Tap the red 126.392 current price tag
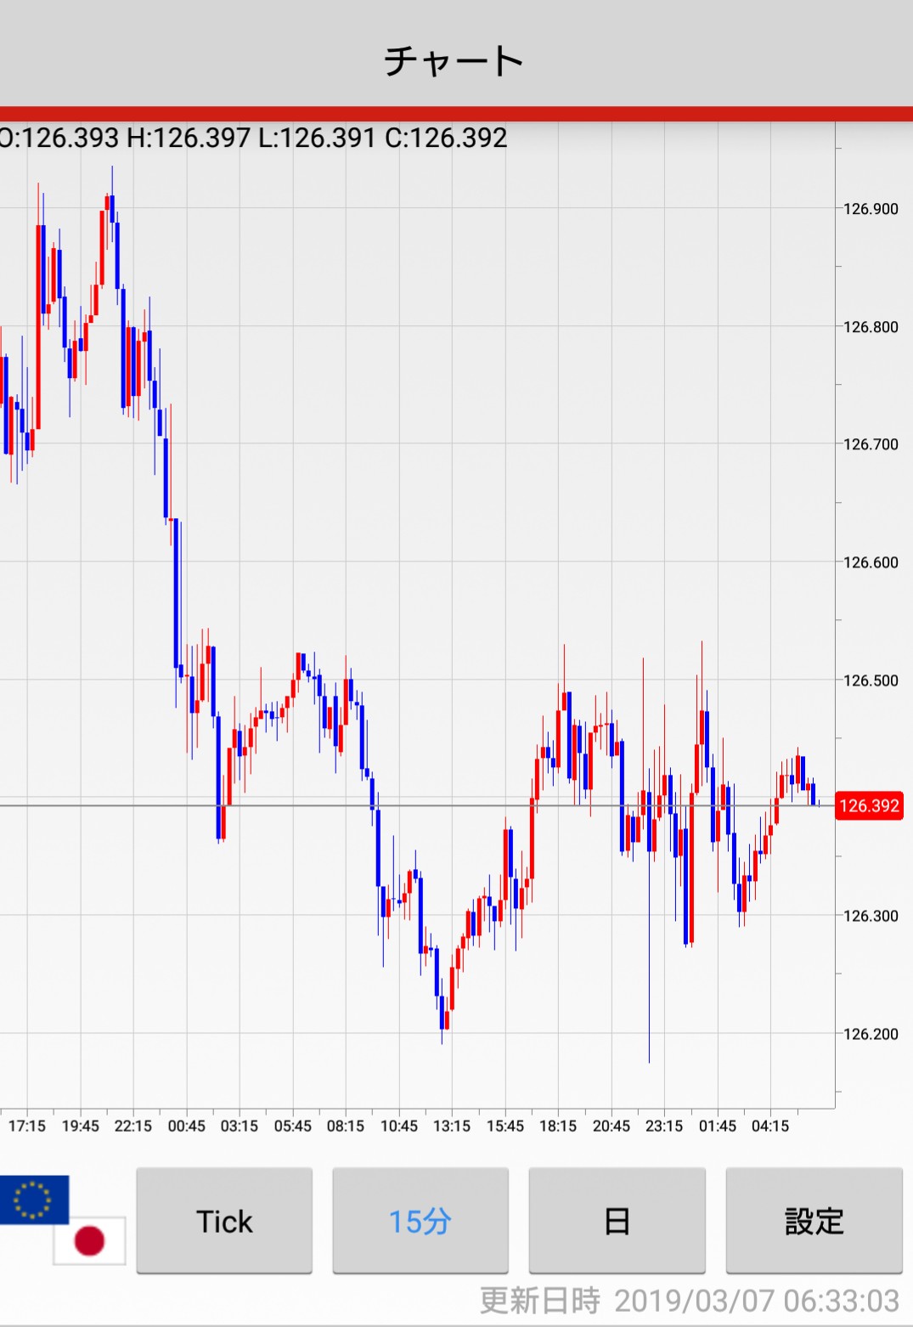This screenshot has width=913, height=1327. 869,805
